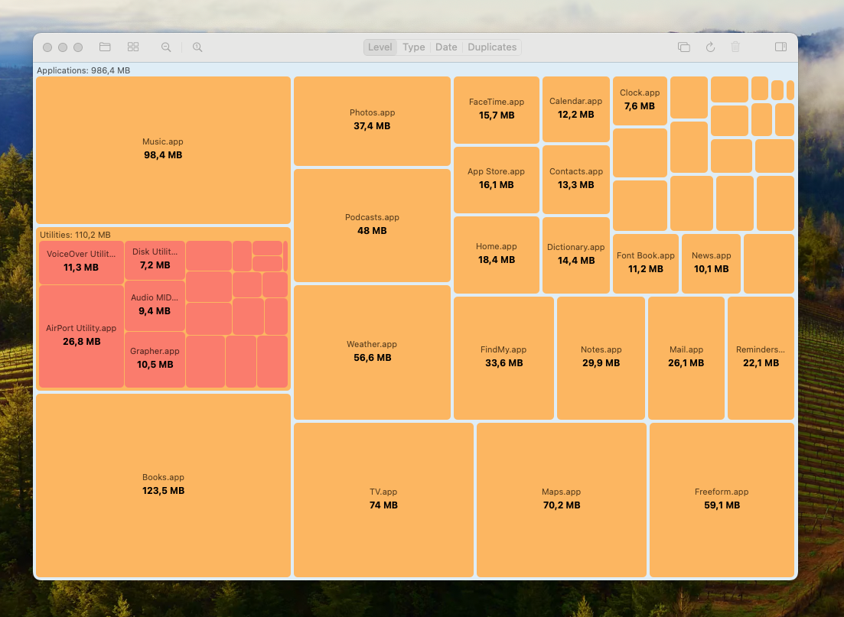Click the Utilities: 110,2 MB label
Viewport: 844px width, 617px height.
point(75,235)
